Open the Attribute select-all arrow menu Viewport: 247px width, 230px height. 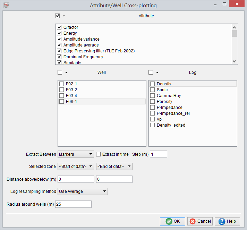point(64,16)
